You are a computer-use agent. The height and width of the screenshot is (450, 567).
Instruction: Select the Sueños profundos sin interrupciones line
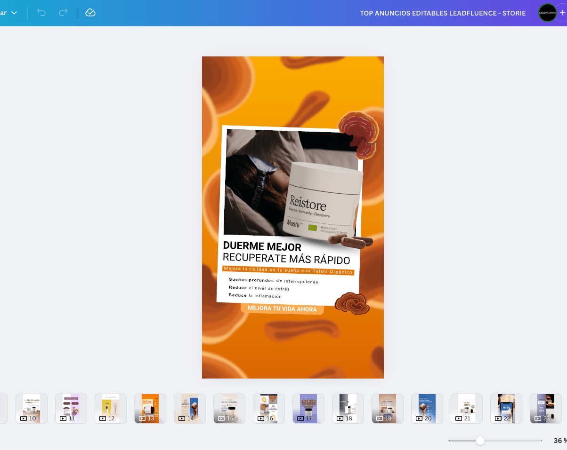point(274,281)
